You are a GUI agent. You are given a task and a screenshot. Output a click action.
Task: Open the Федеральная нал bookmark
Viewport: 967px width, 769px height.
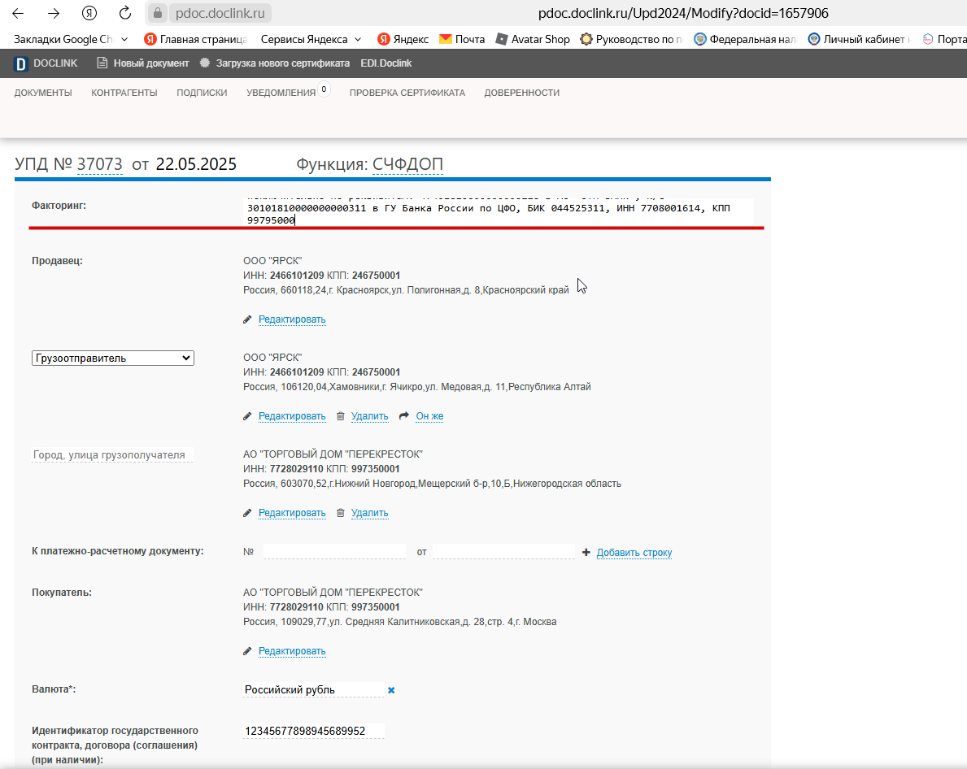point(745,39)
